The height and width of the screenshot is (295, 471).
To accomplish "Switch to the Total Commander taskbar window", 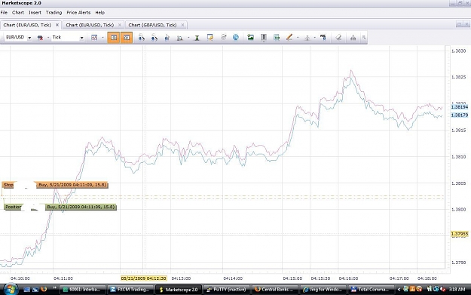I will (x=372, y=290).
